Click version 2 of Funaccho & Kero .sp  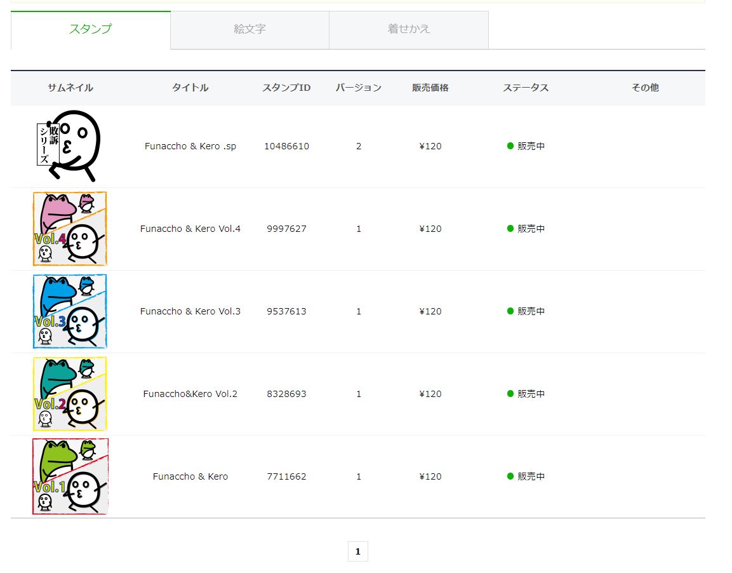point(359,146)
